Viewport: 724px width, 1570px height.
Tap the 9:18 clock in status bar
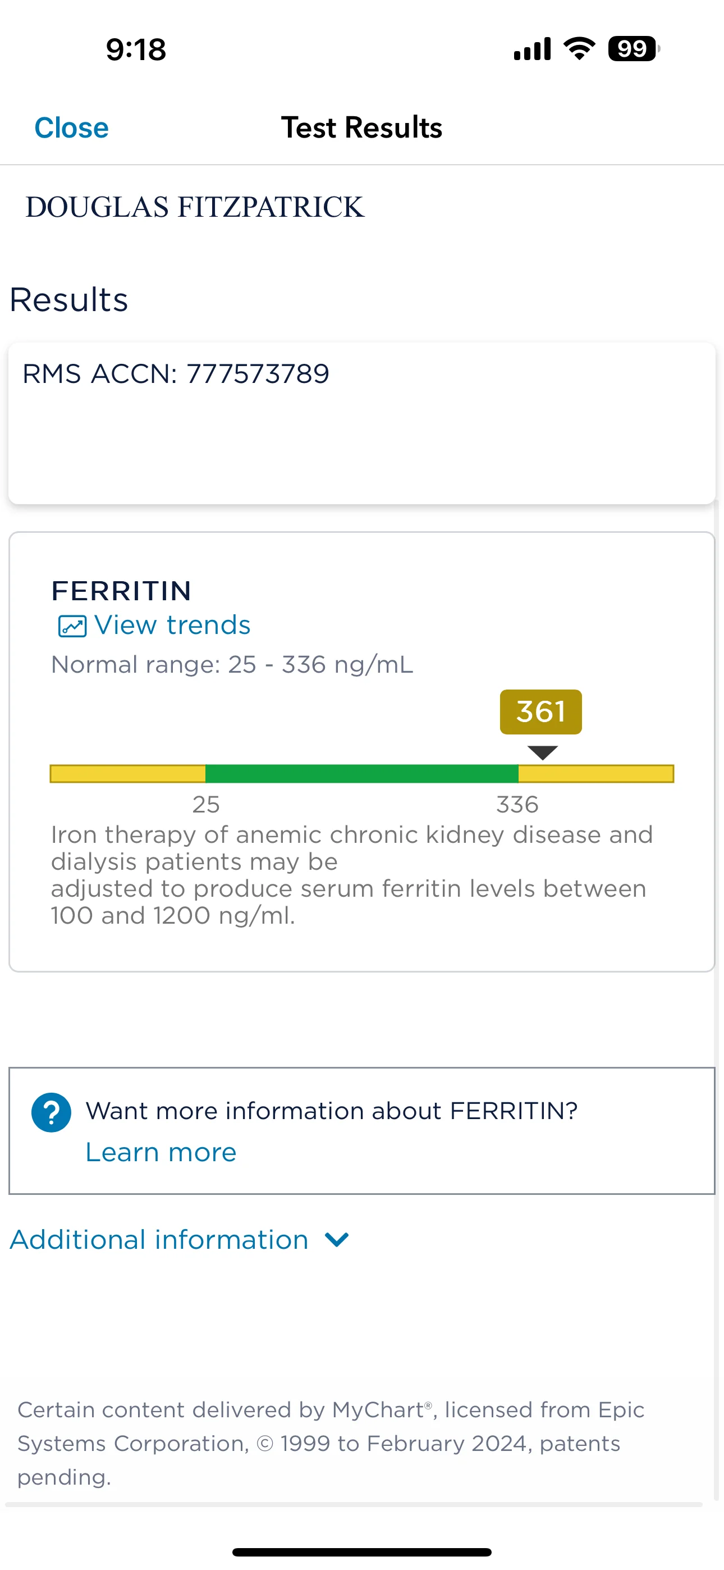click(x=136, y=49)
